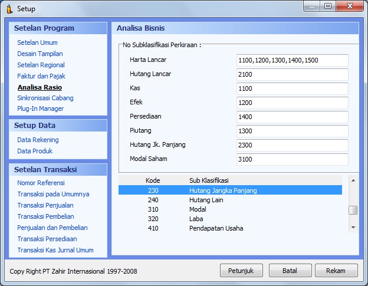Viewport: 368px width, 286px height.
Task: Focus the Modal Saham input field
Action: pyautogui.click(x=292, y=159)
